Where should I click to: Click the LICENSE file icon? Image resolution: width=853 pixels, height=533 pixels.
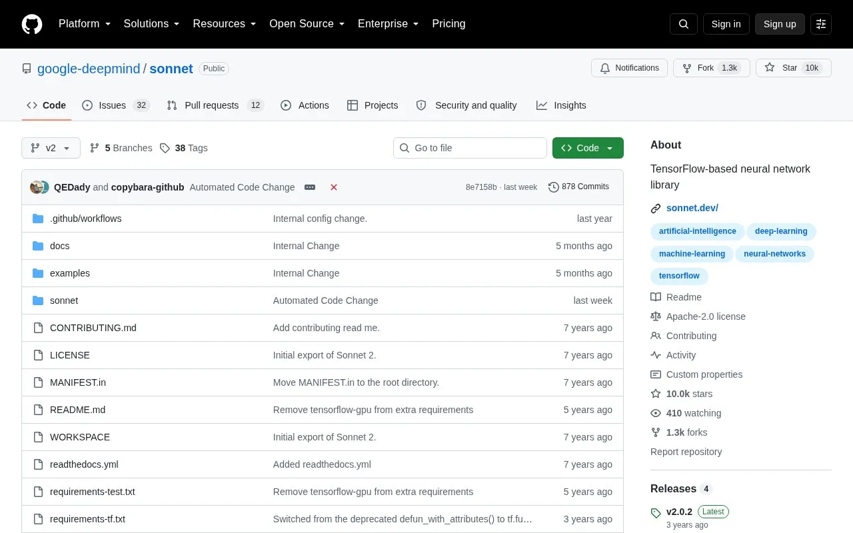[38, 355]
